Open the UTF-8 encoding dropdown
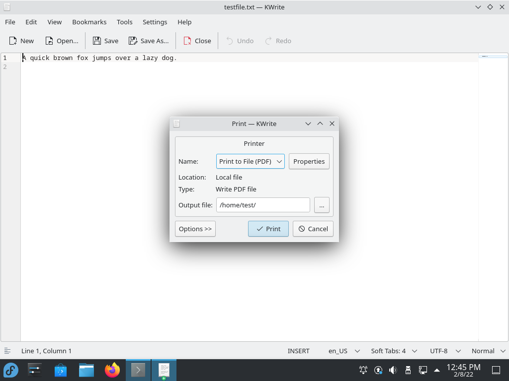Viewport: 509px width, 381px height. 445,351
